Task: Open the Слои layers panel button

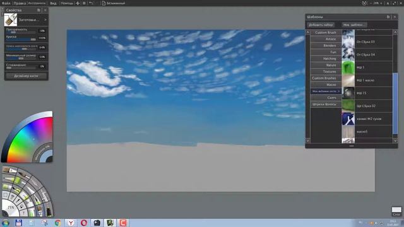Action: (x=396, y=211)
